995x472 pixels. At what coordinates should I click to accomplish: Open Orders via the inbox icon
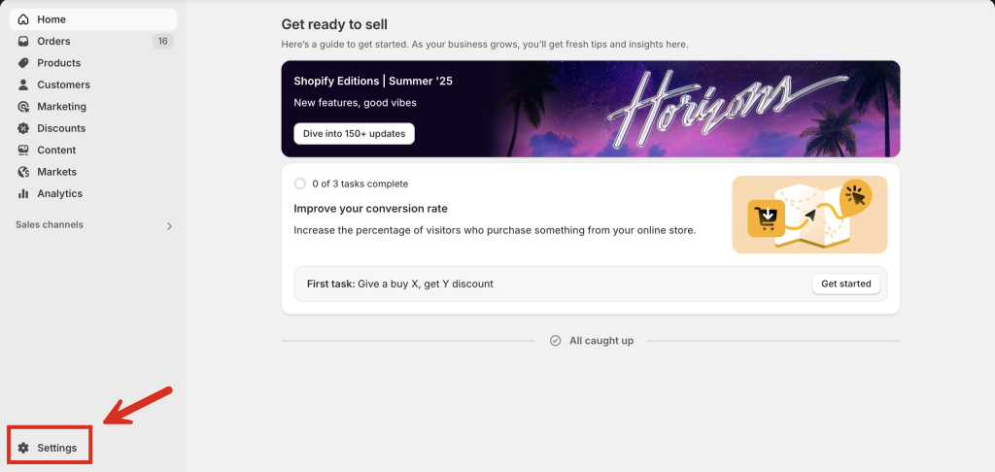[x=23, y=41]
